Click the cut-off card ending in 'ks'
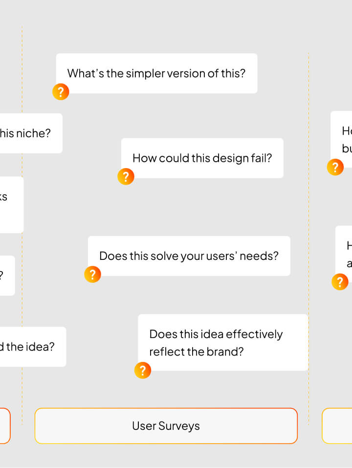Screen dimensions: 352x468 11,204
